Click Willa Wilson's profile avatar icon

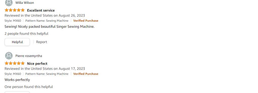pyautogui.click(x=9, y=3)
